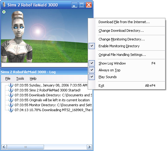Select log line 'Downloads Directory: C:\Documents and'
The image size is (167, 151).
click(x=53, y=95)
